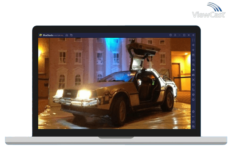Maximize the BlueStacks window
Screen dimensions: 230x158
tap(184, 35)
